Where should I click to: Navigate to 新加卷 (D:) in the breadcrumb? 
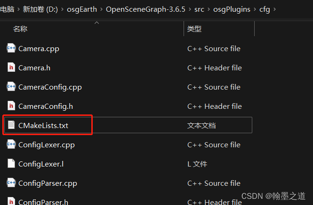40,9
